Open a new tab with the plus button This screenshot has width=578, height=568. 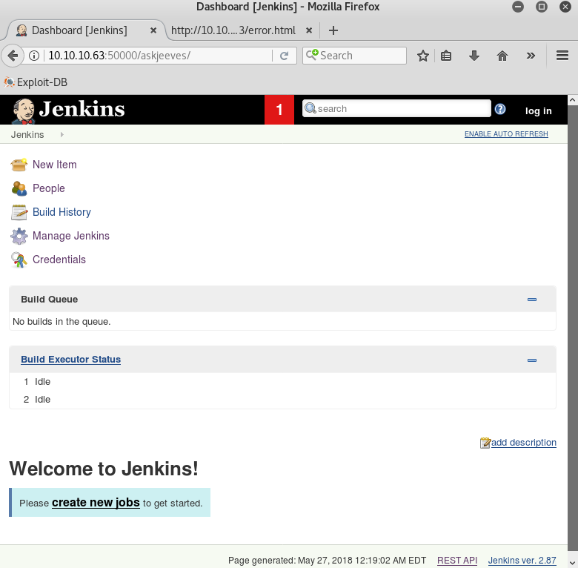click(x=333, y=30)
